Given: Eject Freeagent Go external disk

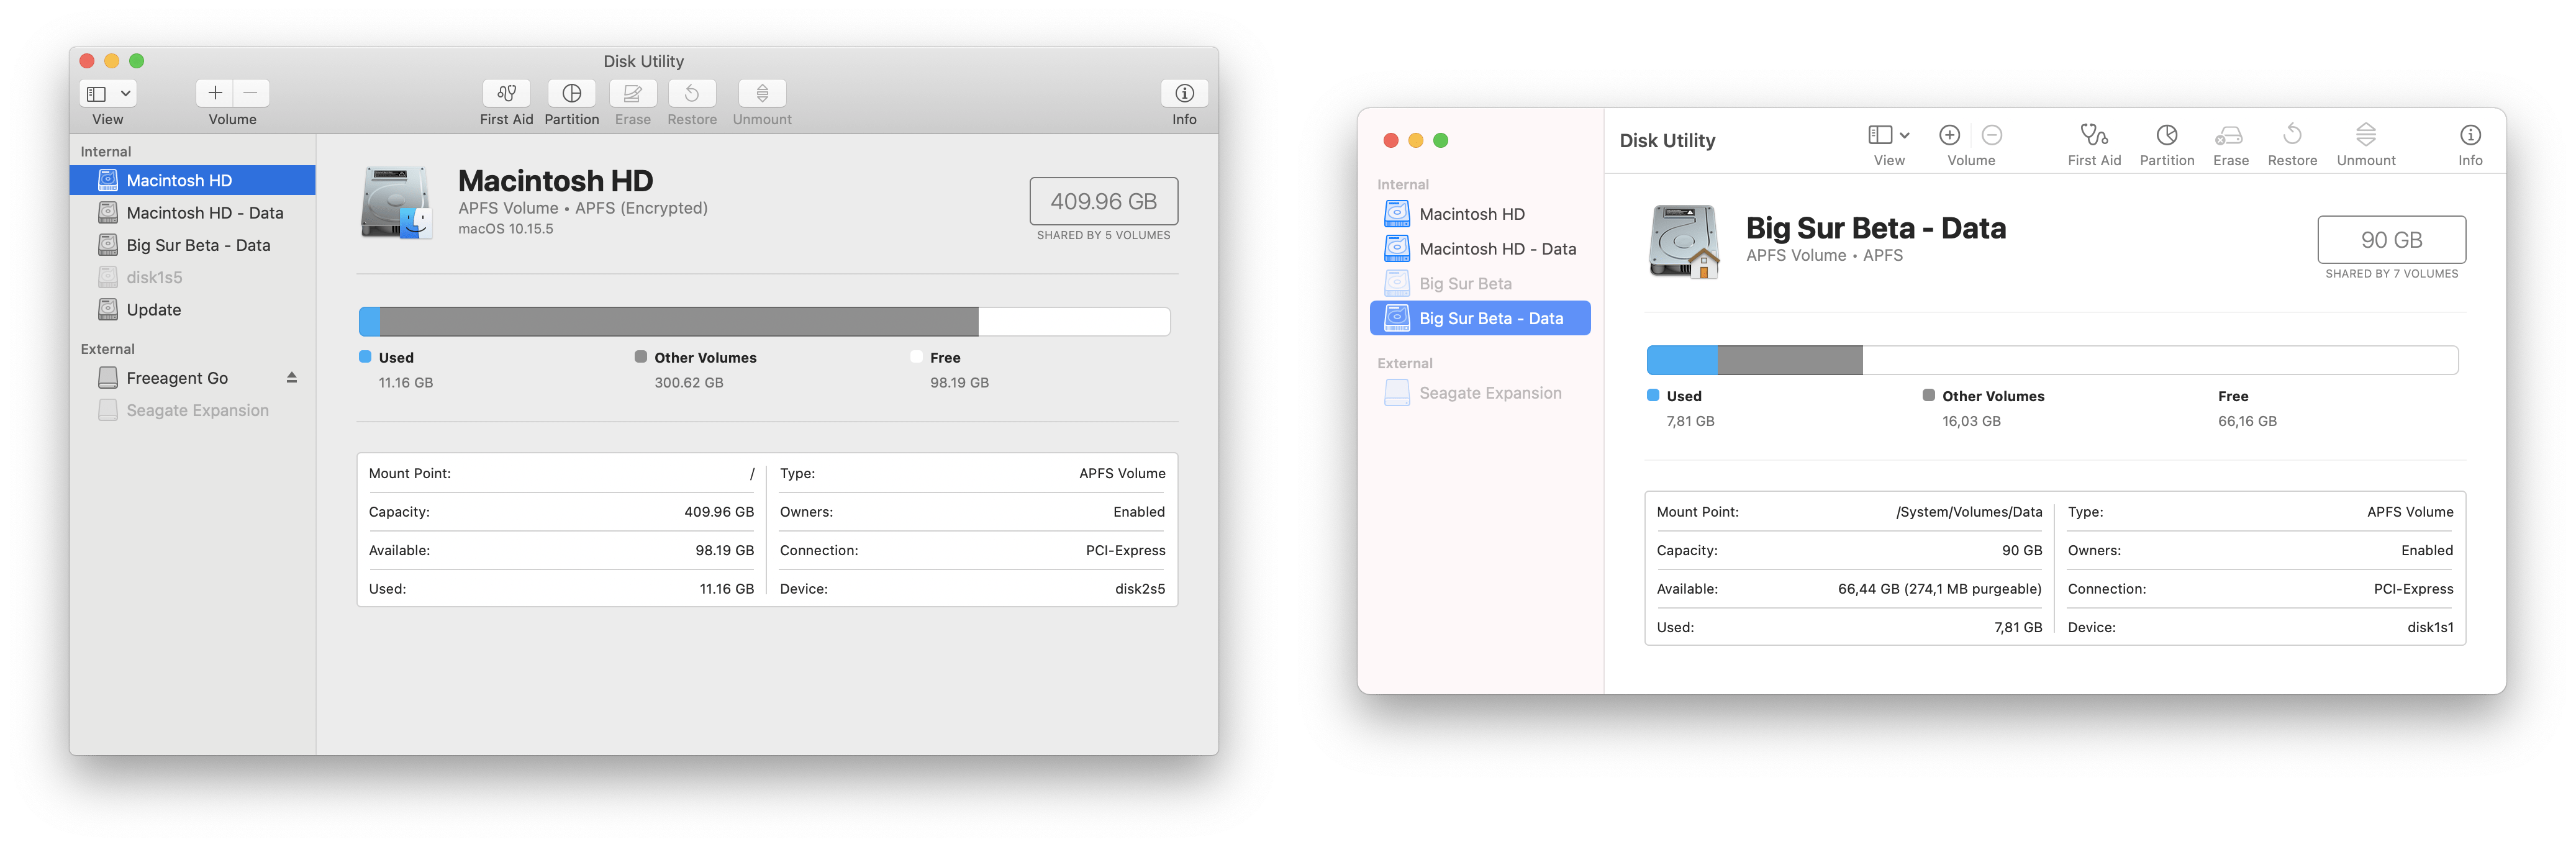Looking at the screenshot, I should pyautogui.click(x=292, y=378).
